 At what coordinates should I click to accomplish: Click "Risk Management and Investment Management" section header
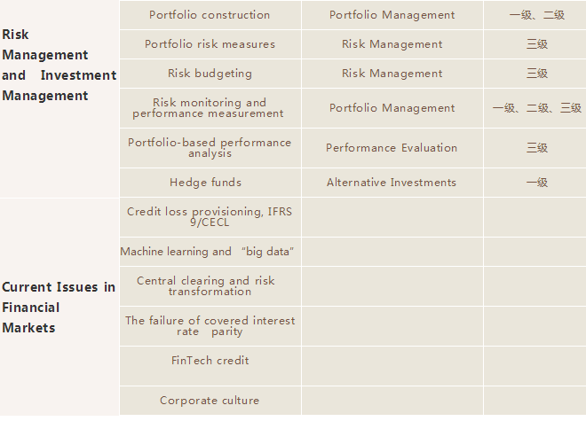click(59, 66)
